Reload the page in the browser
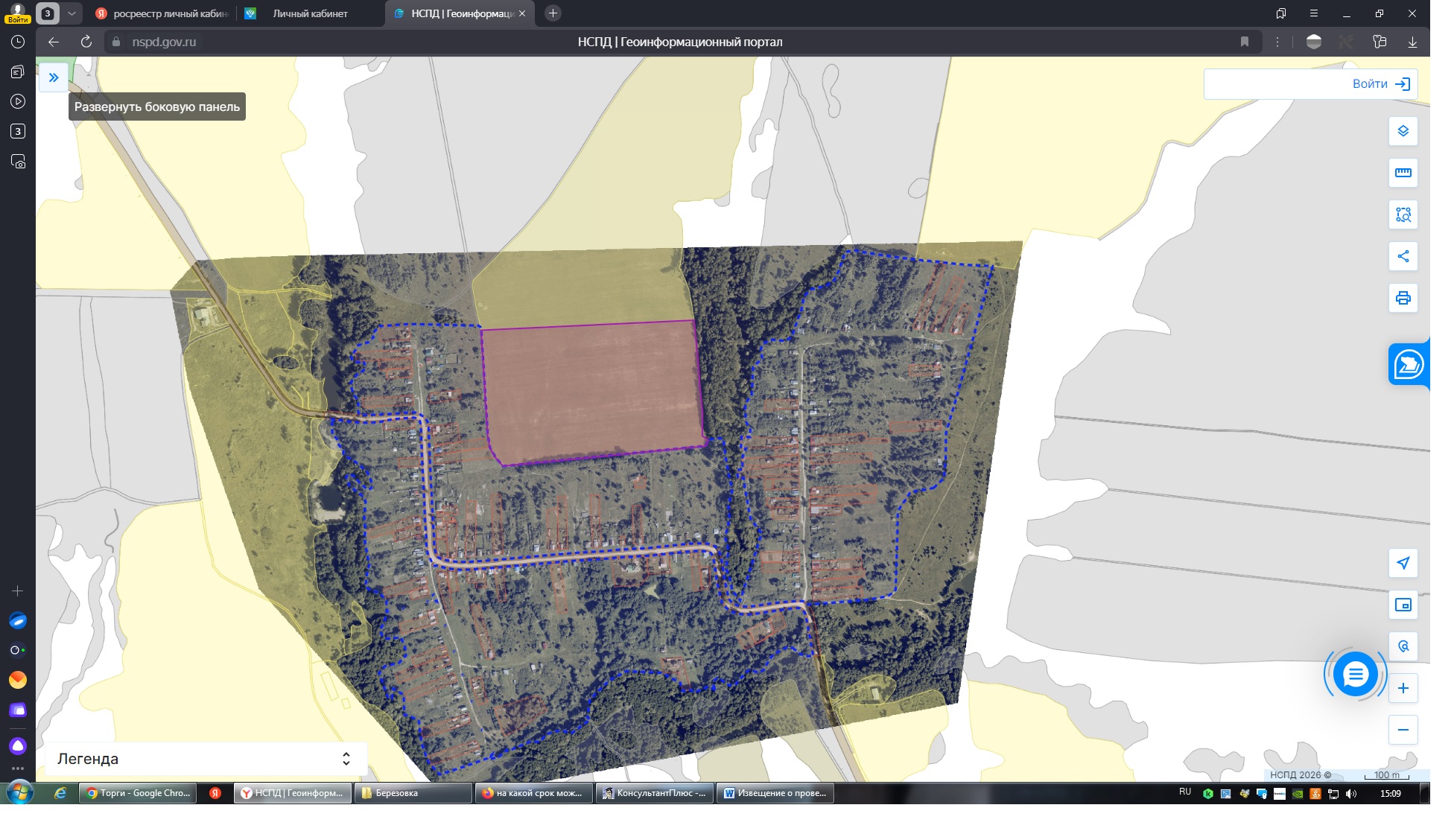 pos(86,42)
